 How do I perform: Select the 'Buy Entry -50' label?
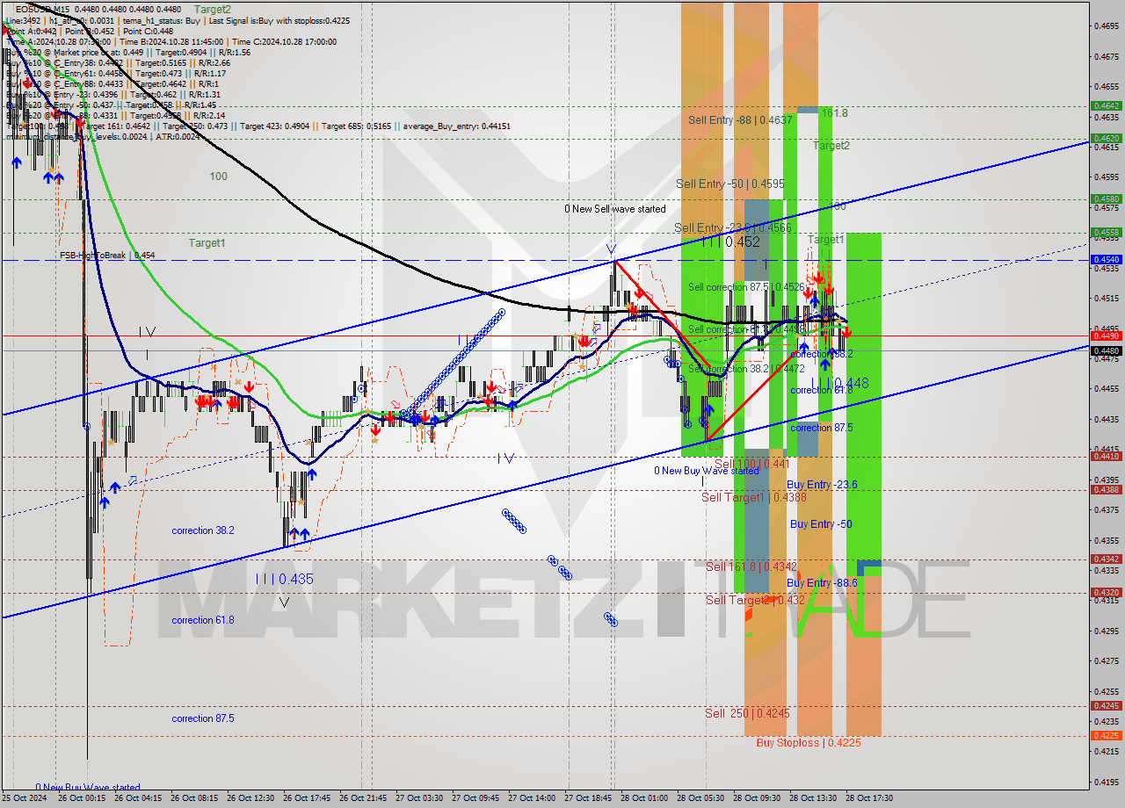(x=821, y=524)
